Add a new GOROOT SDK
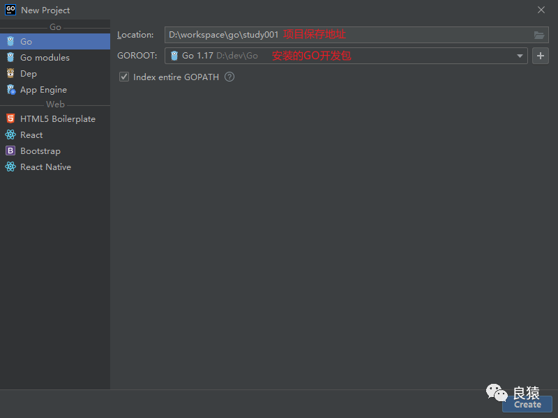The image size is (558, 418). (540, 56)
